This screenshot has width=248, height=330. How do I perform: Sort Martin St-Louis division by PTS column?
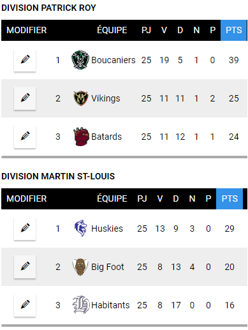[230, 199]
